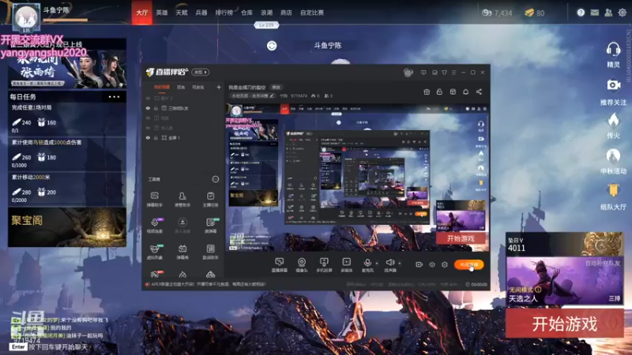Add the 摄像头 camera source
Viewport: 632px width, 355px height.
(302, 265)
